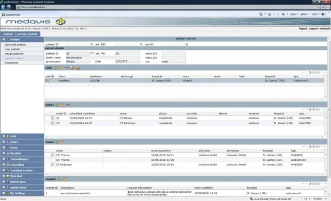Click visit ID search input field

[173, 44]
